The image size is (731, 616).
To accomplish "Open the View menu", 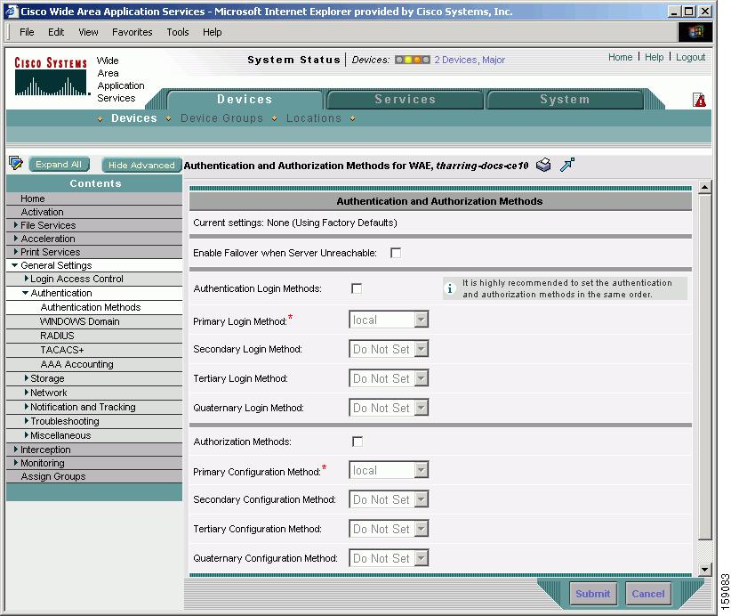I will coord(88,32).
